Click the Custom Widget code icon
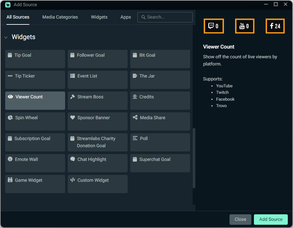293x228 pixels. point(73,180)
